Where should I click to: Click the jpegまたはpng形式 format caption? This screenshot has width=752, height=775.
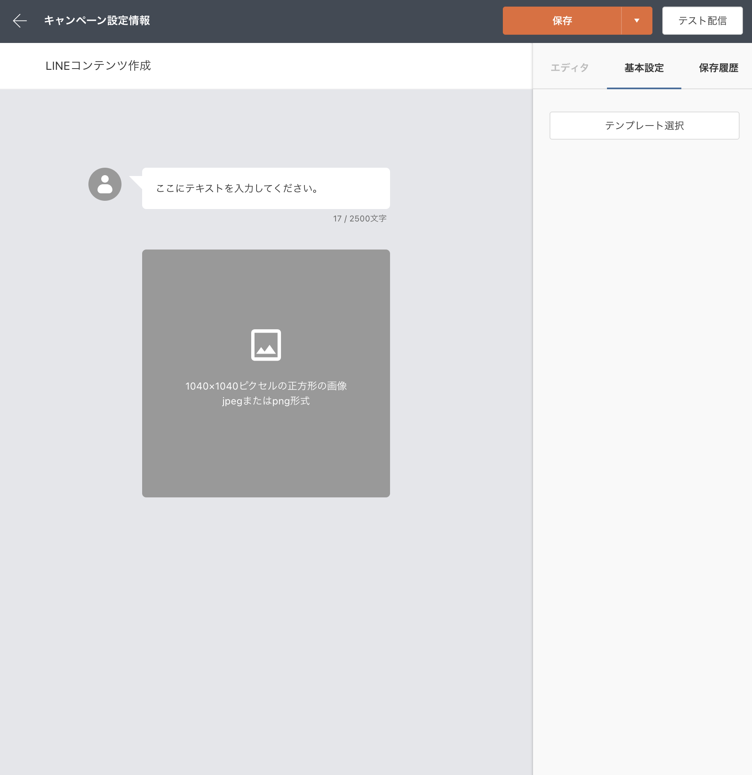pyautogui.click(x=266, y=401)
